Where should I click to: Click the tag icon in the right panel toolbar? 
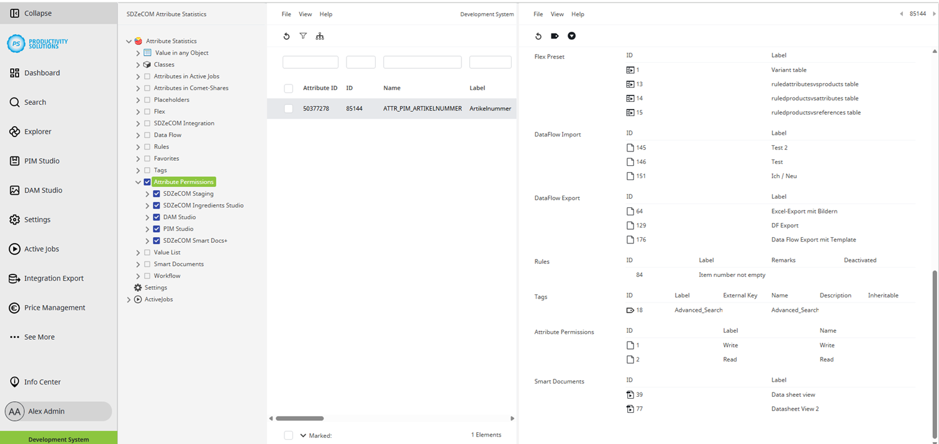tap(555, 36)
